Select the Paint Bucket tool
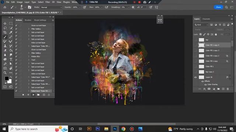The height and width of the screenshot is (132, 236). pyautogui.click(x=11, y=51)
